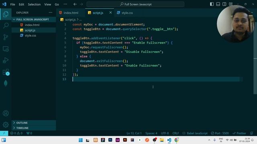Open the Search view in activity bar

pos(6,26)
